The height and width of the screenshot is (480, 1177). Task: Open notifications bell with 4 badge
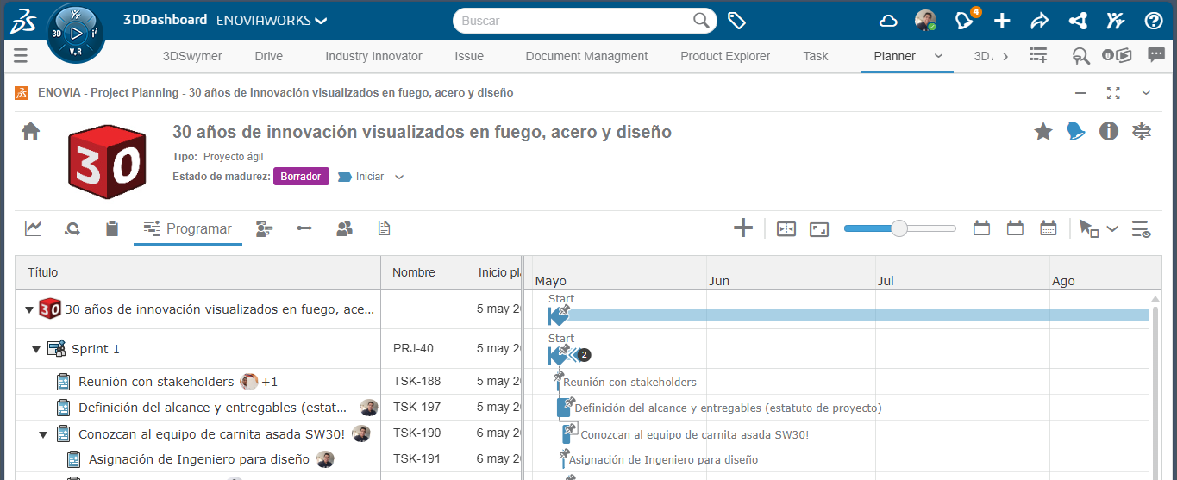click(966, 21)
